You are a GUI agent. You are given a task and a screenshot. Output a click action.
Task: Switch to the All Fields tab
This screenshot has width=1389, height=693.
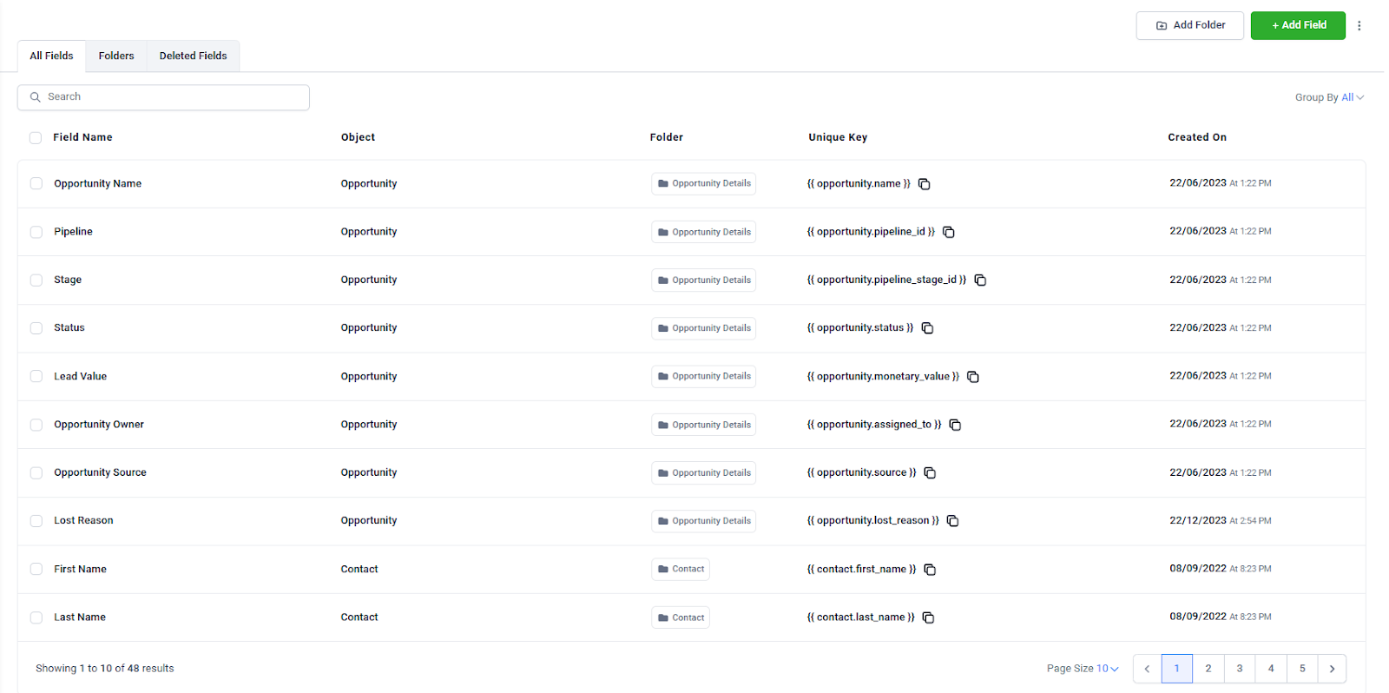click(x=52, y=56)
